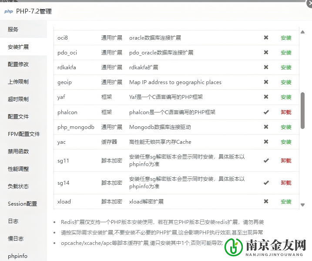Install the xload extension

286,202
